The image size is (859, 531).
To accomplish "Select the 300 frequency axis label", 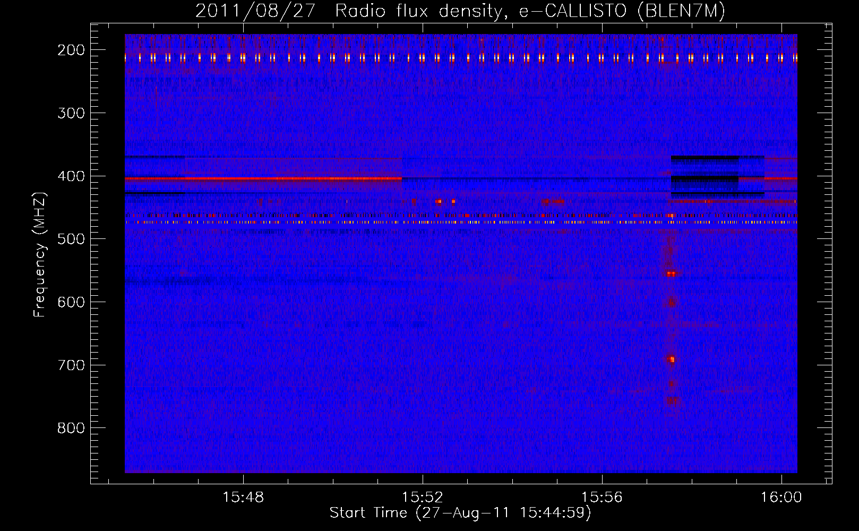I will coord(71,113).
